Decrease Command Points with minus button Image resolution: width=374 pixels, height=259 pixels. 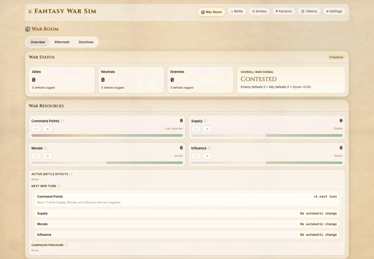(x=36, y=129)
